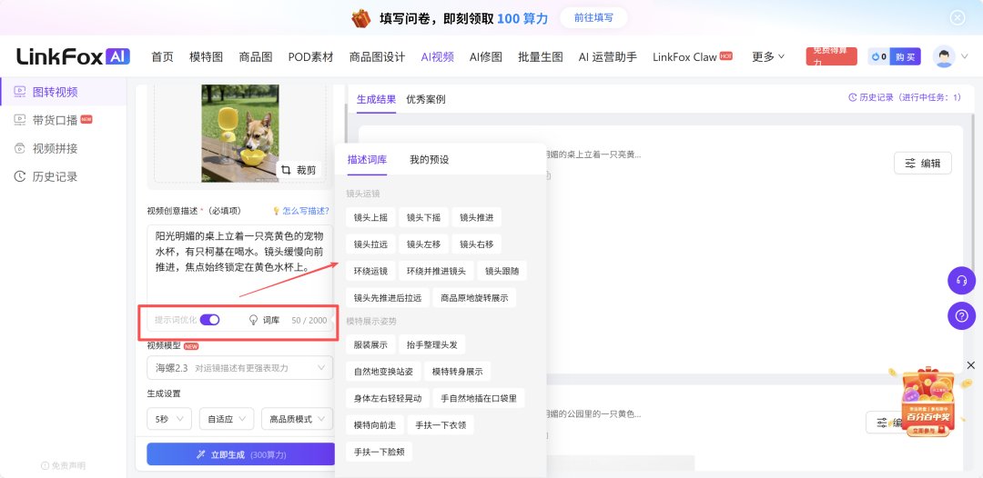The width and height of the screenshot is (983, 478).
Task: Open the 高品质模式 quality dropdown
Action: (297, 419)
